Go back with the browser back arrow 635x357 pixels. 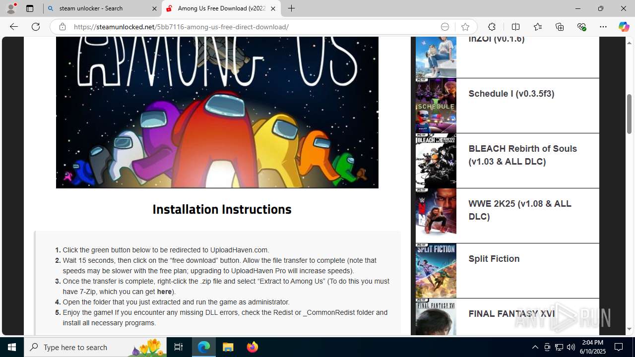click(13, 27)
